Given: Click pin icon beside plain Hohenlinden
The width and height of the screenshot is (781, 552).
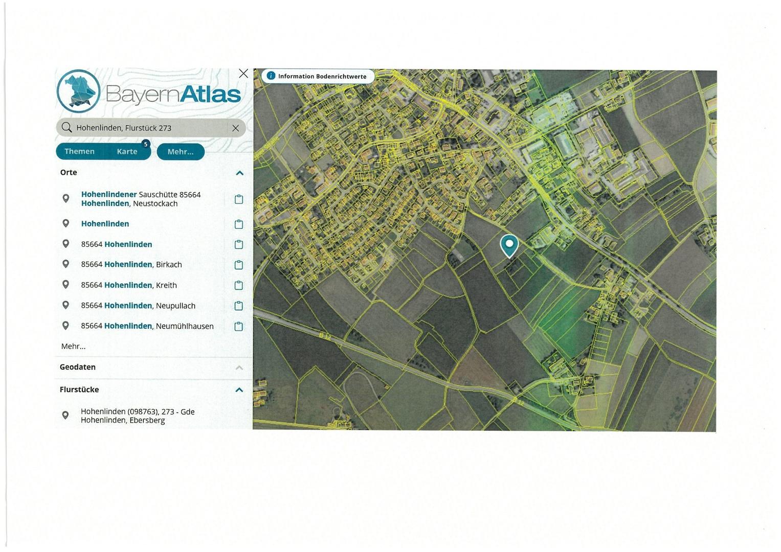Looking at the screenshot, I should [65, 223].
